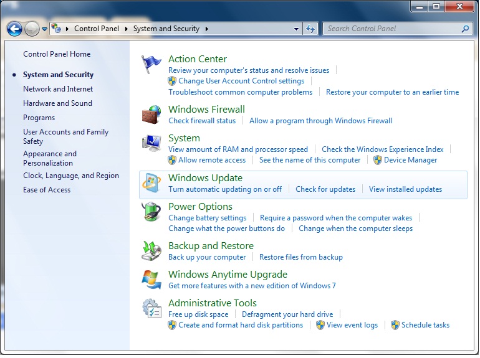Open the address bar history dropdown
480x358 pixels.
point(296,29)
